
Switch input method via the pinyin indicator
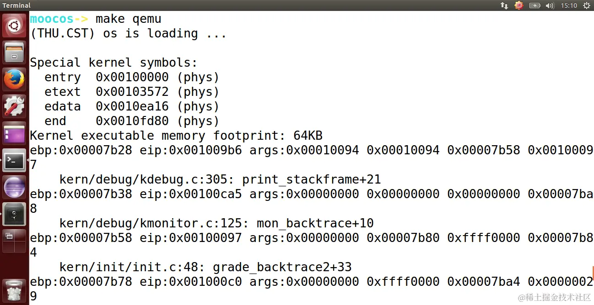click(x=518, y=5)
